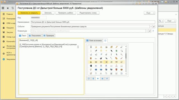
Task: Click the Редактировать схему button
Action: point(88,13)
